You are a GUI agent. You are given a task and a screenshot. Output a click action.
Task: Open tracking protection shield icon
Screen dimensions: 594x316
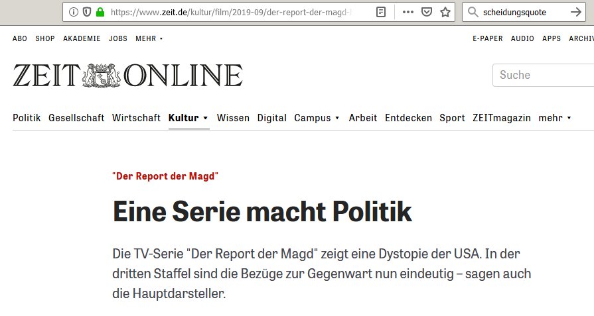(86, 12)
